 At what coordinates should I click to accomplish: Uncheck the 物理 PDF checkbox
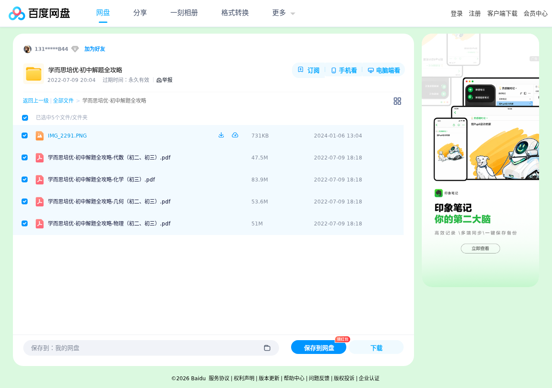click(25, 223)
